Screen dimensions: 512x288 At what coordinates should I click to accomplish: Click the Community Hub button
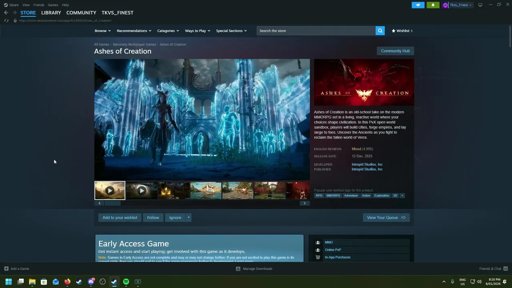click(x=395, y=51)
